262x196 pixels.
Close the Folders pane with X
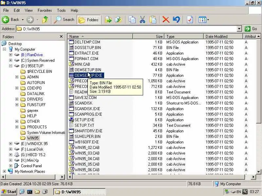click(61, 37)
